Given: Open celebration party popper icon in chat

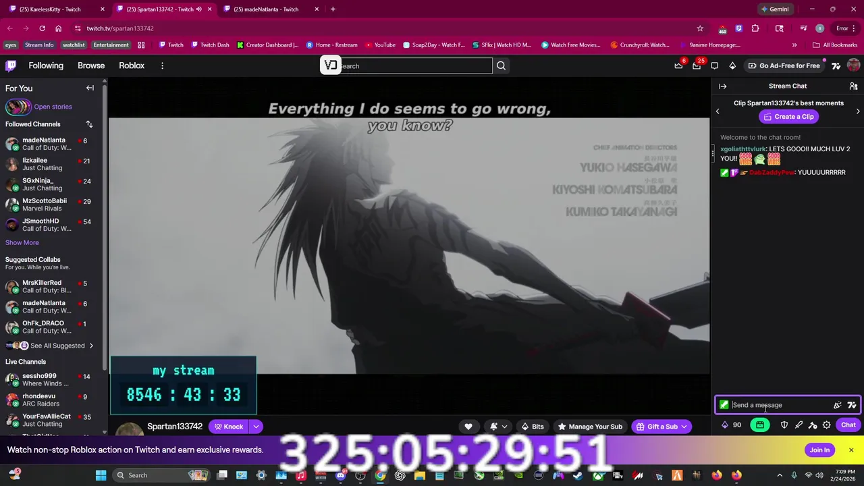Looking at the screenshot, I should [x=837, y=405].
